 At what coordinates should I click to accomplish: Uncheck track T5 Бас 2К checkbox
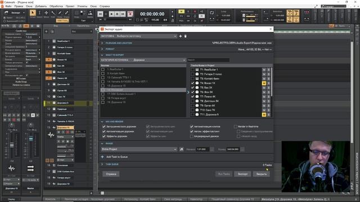(x=192, y=88)
